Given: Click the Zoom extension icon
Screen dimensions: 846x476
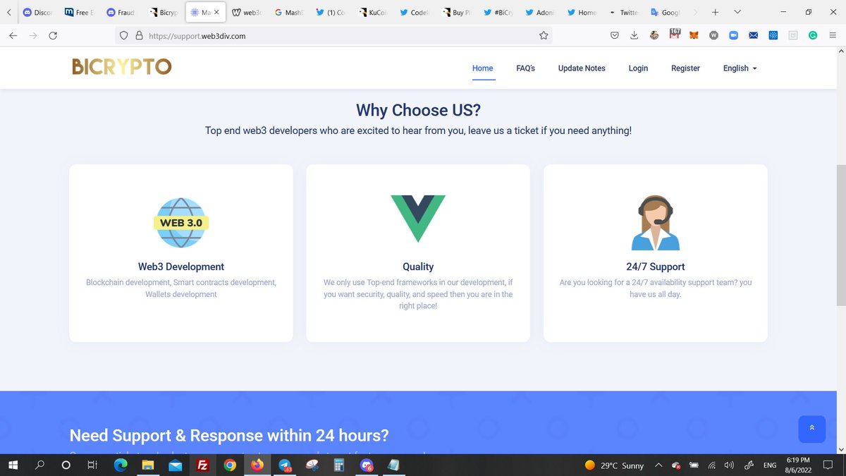Looking at the screenshot, I should pyautogui.click(x=733, y=35).
